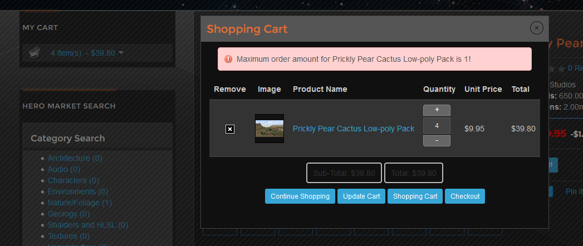Image resolution: width=583 pixels, height=246 pixels.
Task: Open Prickly Pear Cactus Low-poly Pack link
Action: [353, 129]
